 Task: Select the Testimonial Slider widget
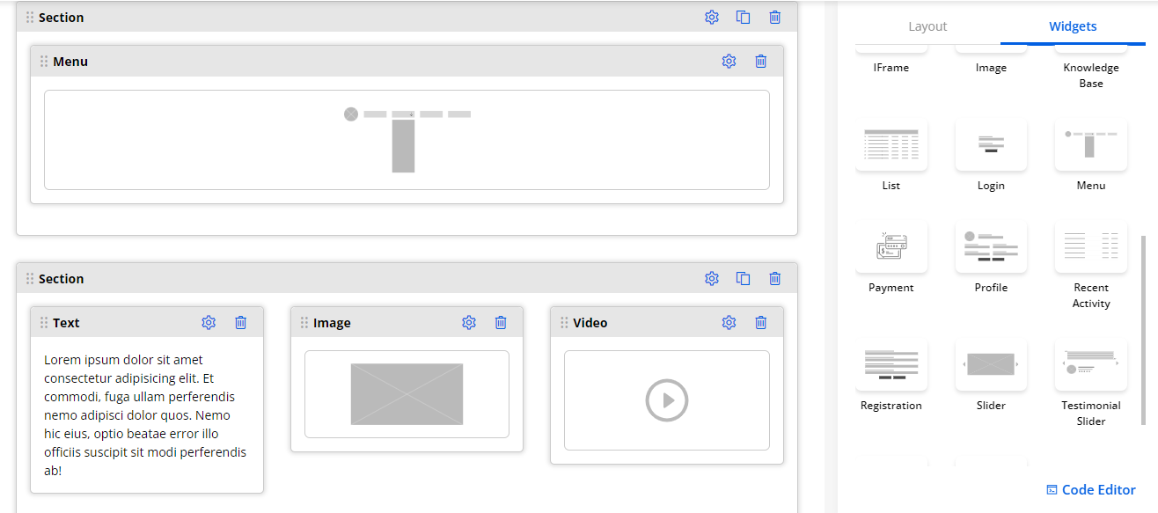point(1091,365)
